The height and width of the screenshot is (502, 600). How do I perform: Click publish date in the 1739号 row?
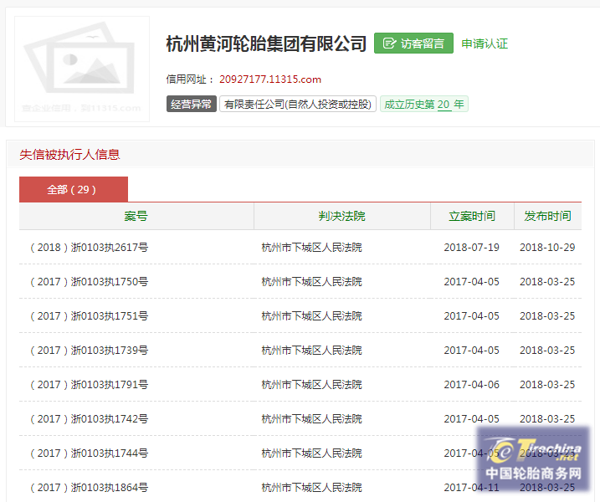pos(547,350)
